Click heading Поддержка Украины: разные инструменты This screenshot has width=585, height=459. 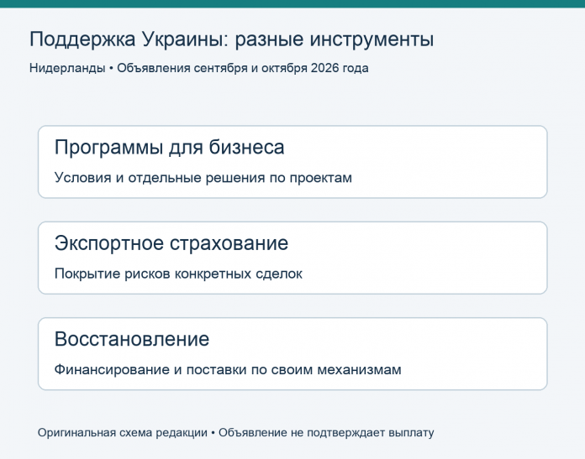(x=231, y=39)
